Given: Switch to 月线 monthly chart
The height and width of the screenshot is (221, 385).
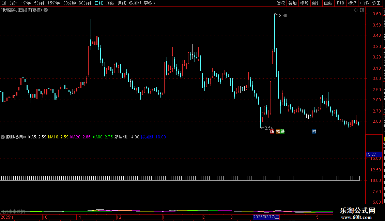Looking at the screenshot, I should pos(122,3).
